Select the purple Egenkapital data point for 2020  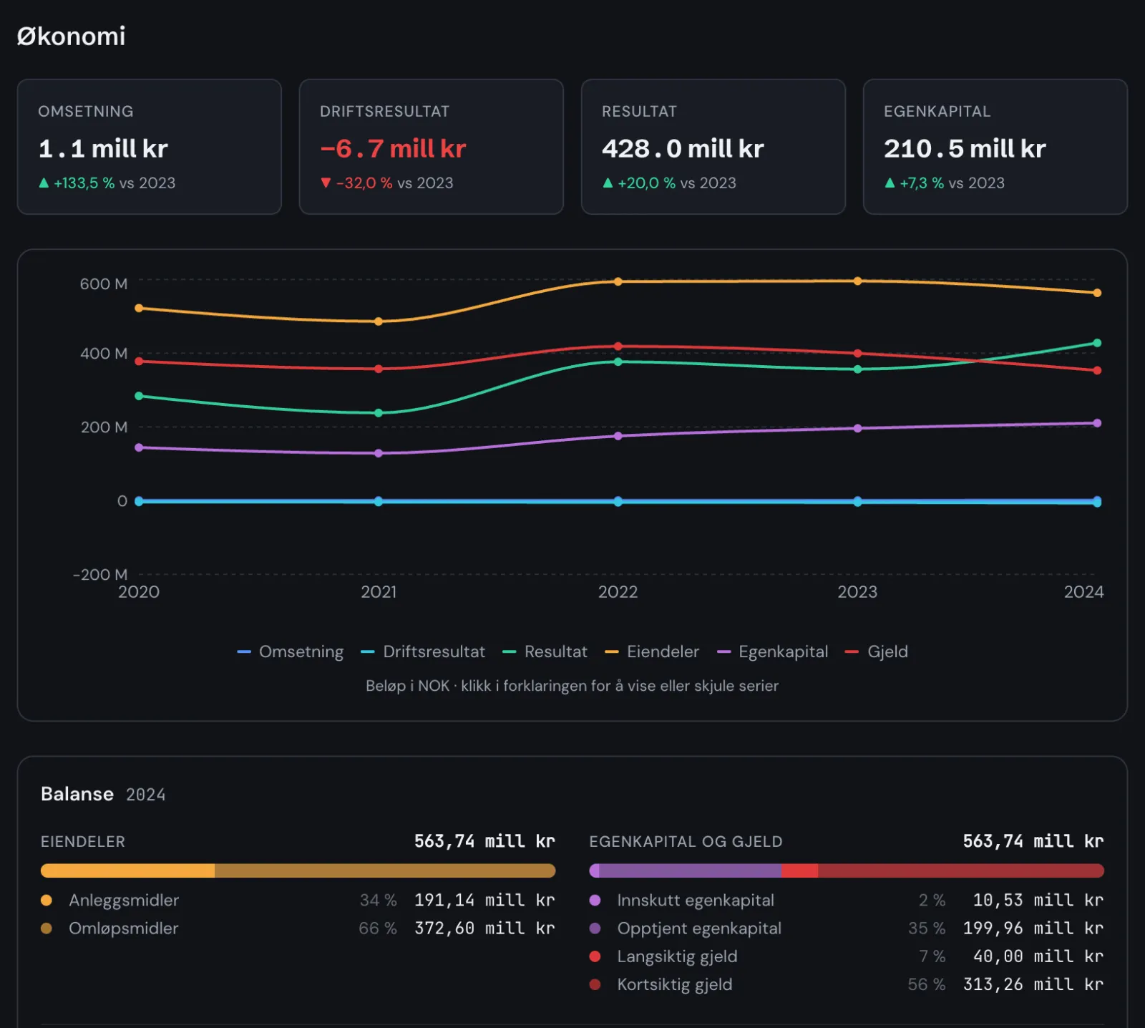[139, 447]
